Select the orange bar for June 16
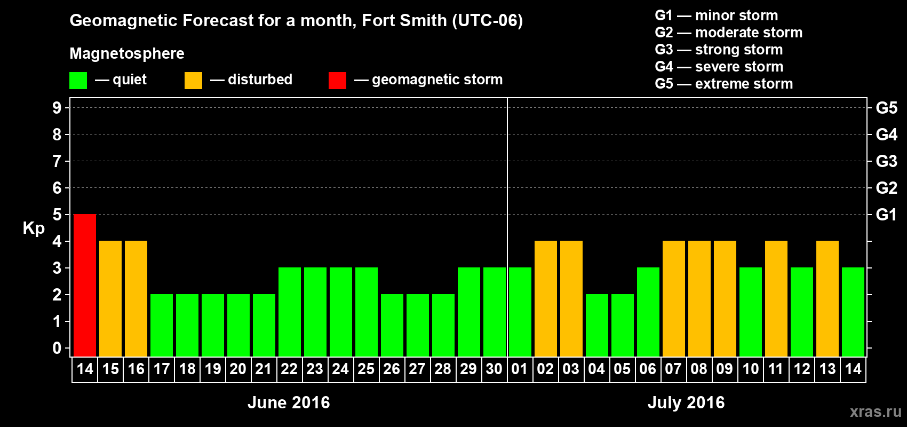 click(136, 299)
